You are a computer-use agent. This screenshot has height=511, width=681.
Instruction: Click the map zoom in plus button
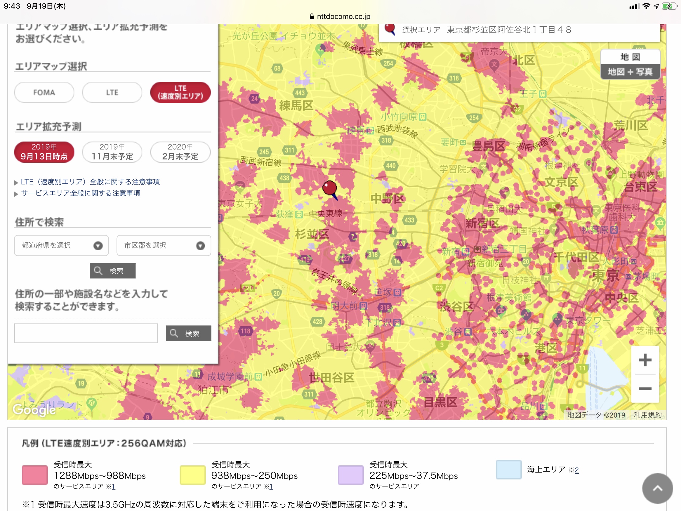(x=645, y=360)
